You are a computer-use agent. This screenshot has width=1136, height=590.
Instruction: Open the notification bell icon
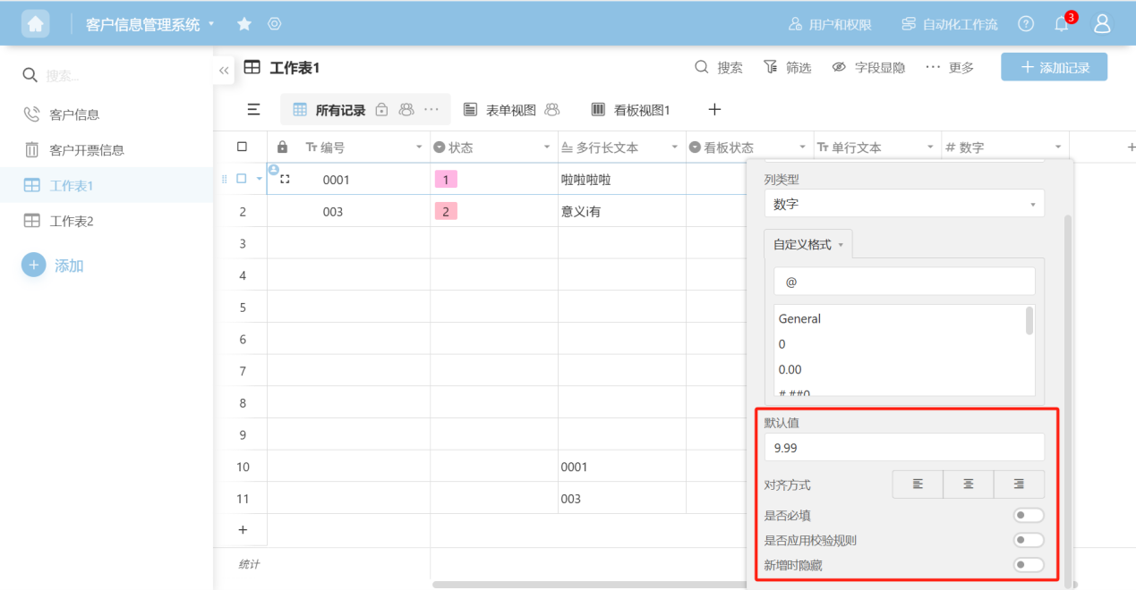pos(1062,24)
